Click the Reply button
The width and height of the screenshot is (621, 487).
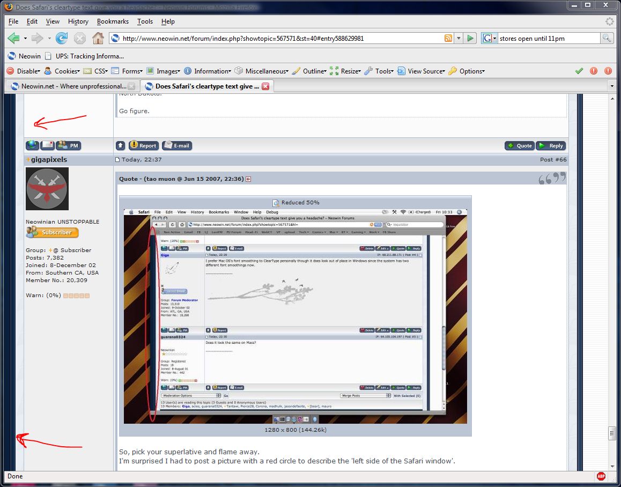(x=551, y=145)
